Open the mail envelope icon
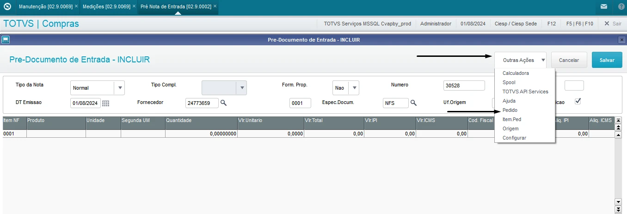 point(604,7)
